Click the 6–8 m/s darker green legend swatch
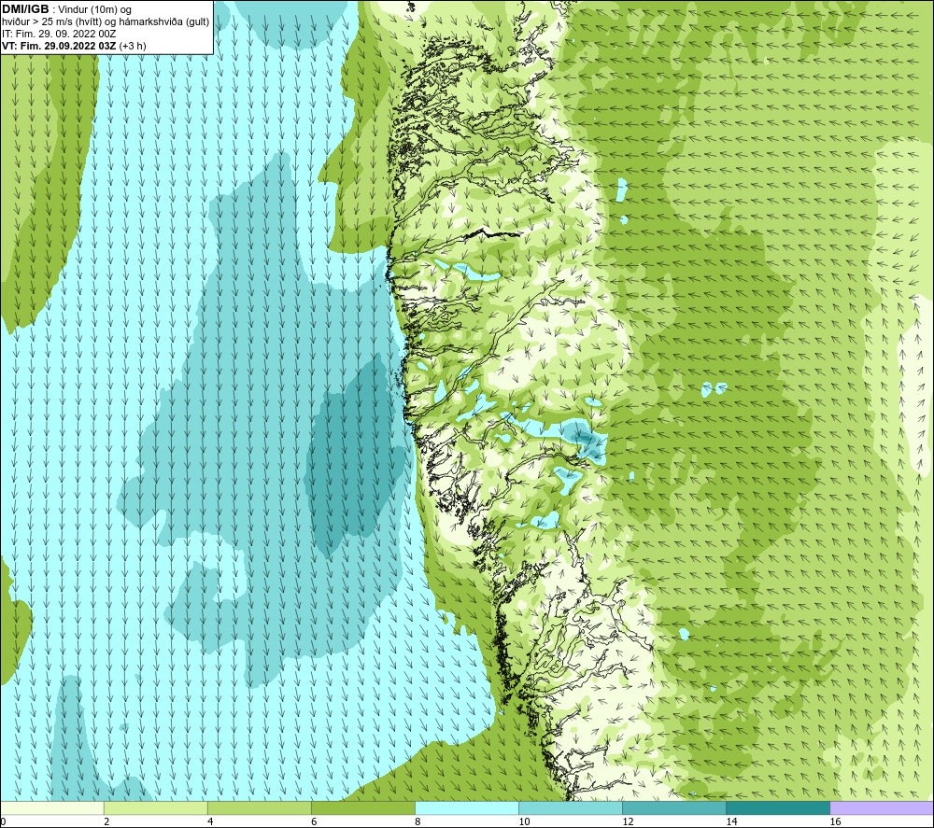This screenshot has width=934, height=828. coord(362,807)
